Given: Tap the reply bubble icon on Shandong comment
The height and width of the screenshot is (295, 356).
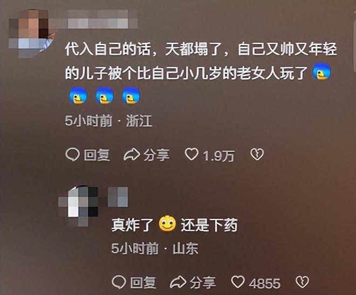Looking at the screenshot, I should (119, 282).
